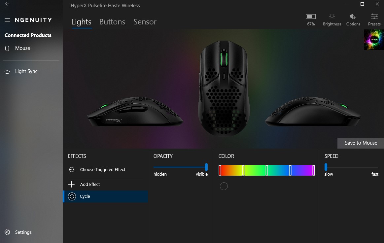Switch to the Buttons tab

(112, 22)
